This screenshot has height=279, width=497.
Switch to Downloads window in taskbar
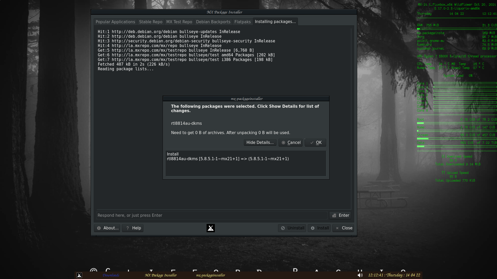pyautogui.click(x=111, y=275)
